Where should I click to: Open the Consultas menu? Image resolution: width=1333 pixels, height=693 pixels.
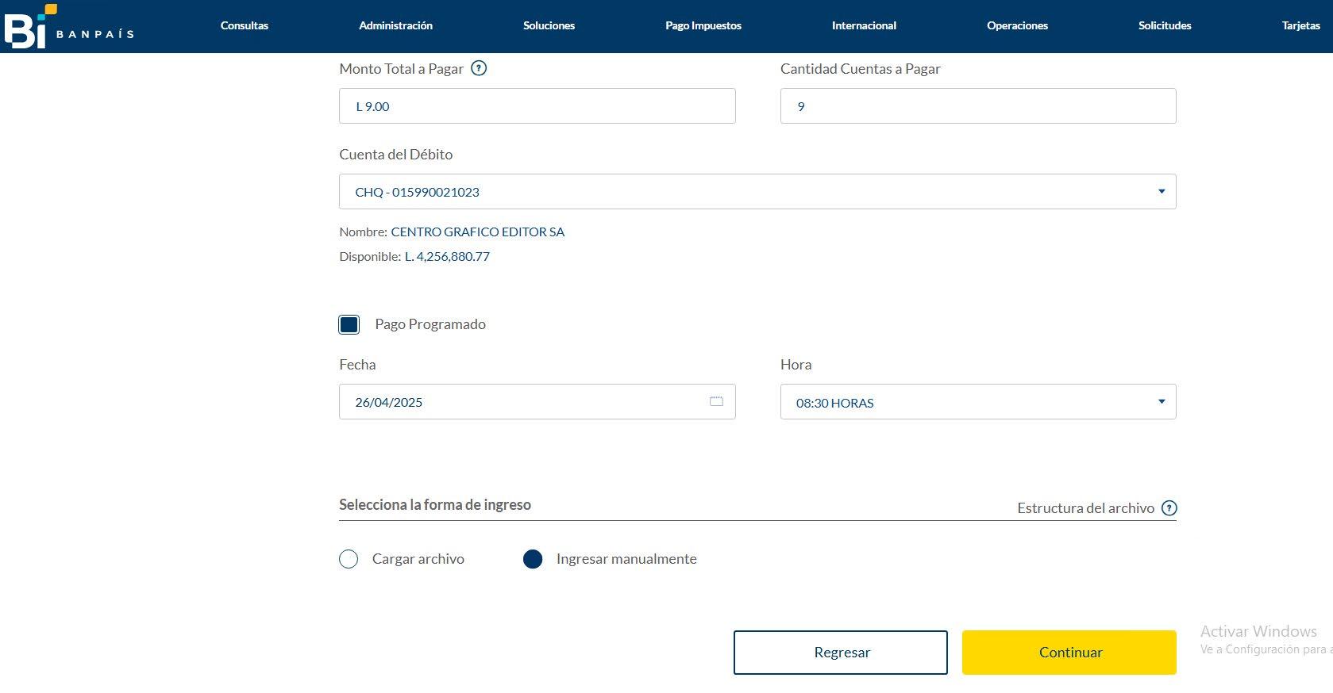click(x=245, y=25)
